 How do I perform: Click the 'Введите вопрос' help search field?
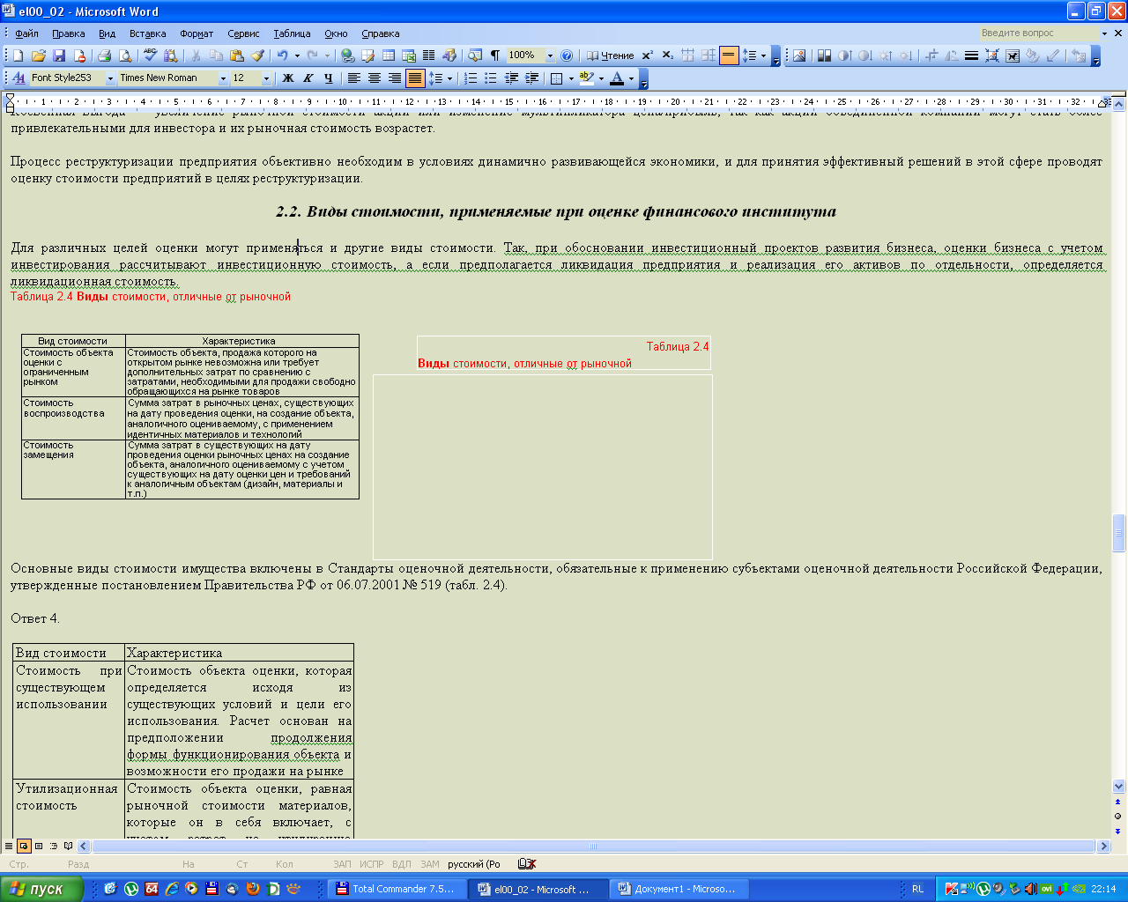tap(1038, 33)
